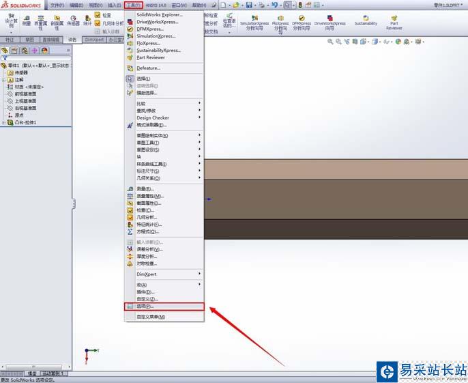Expand the annotations tree node
Screen dimensions: 468x383
(3, 80)
